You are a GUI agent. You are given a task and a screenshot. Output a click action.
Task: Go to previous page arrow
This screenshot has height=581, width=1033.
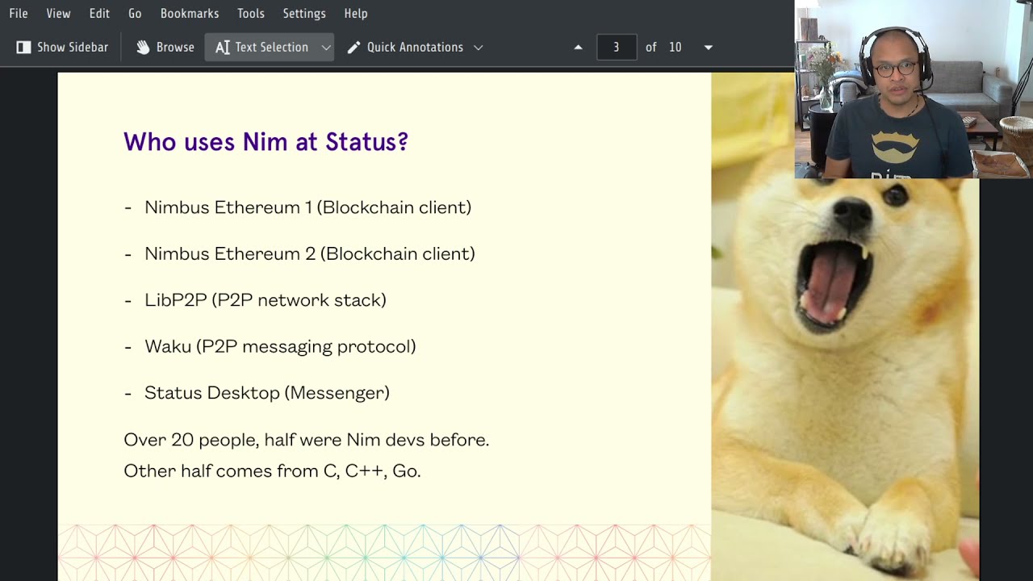[x=578, y=48]
